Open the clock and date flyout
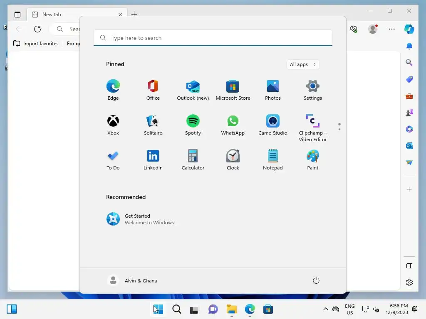The width and height of the screenshot is (426, 319). pyautogui.click(x=397, y=309)
